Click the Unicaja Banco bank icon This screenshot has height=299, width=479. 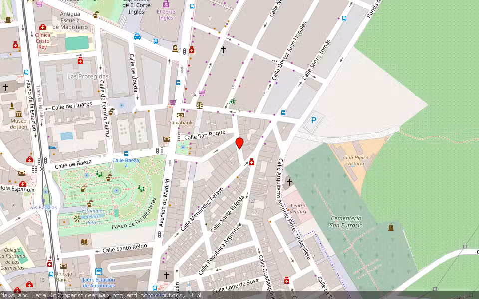(63, 266)
